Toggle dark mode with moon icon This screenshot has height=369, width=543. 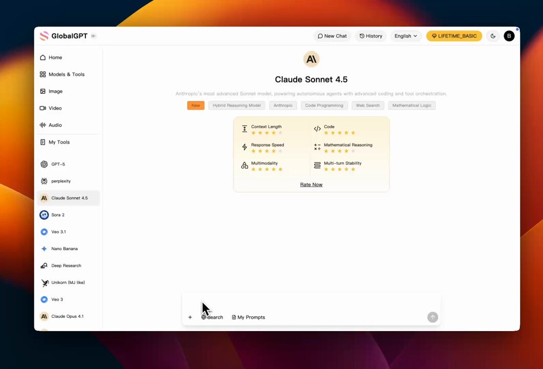[x=493, y=36]
